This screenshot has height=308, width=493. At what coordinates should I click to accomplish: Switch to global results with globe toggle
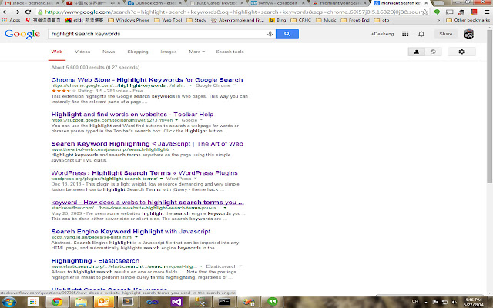click(433, 52)
